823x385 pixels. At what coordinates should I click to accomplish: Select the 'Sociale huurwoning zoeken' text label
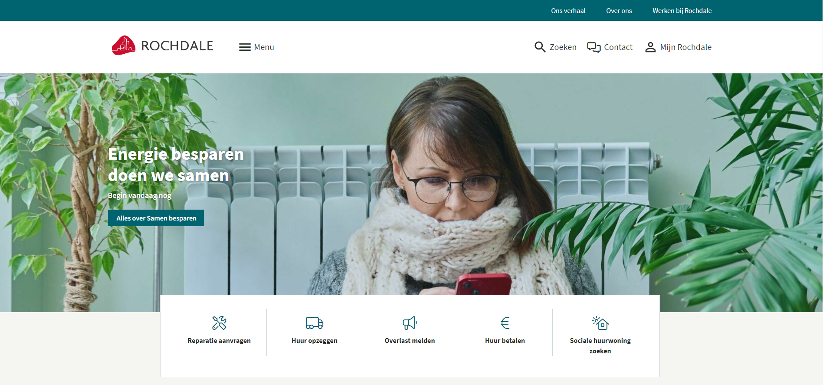coord(600,346)
